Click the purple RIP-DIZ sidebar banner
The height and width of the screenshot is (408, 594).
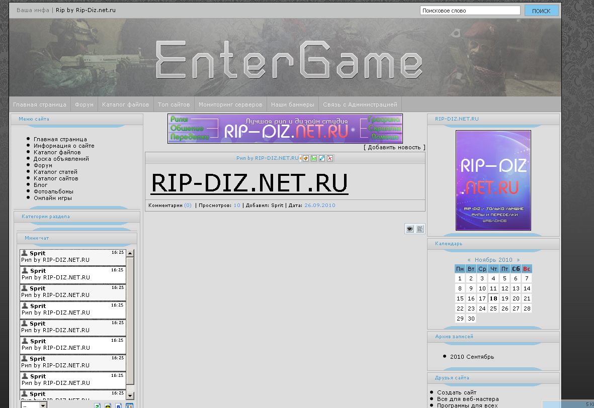493,180
